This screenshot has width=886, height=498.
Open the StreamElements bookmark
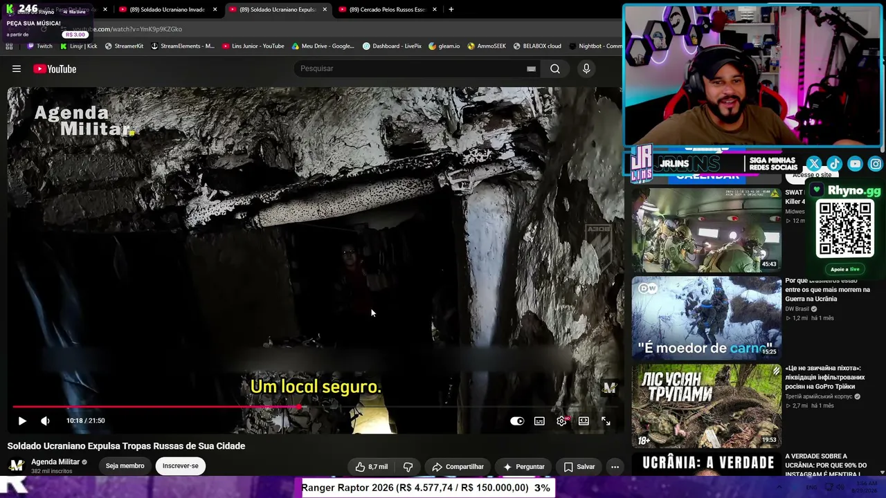tap(183, 46)
